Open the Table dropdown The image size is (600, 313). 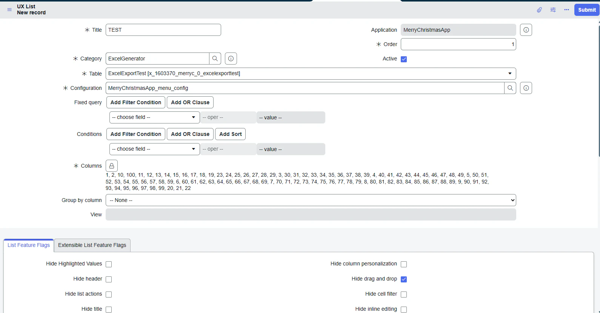click(x=311, y=74)
